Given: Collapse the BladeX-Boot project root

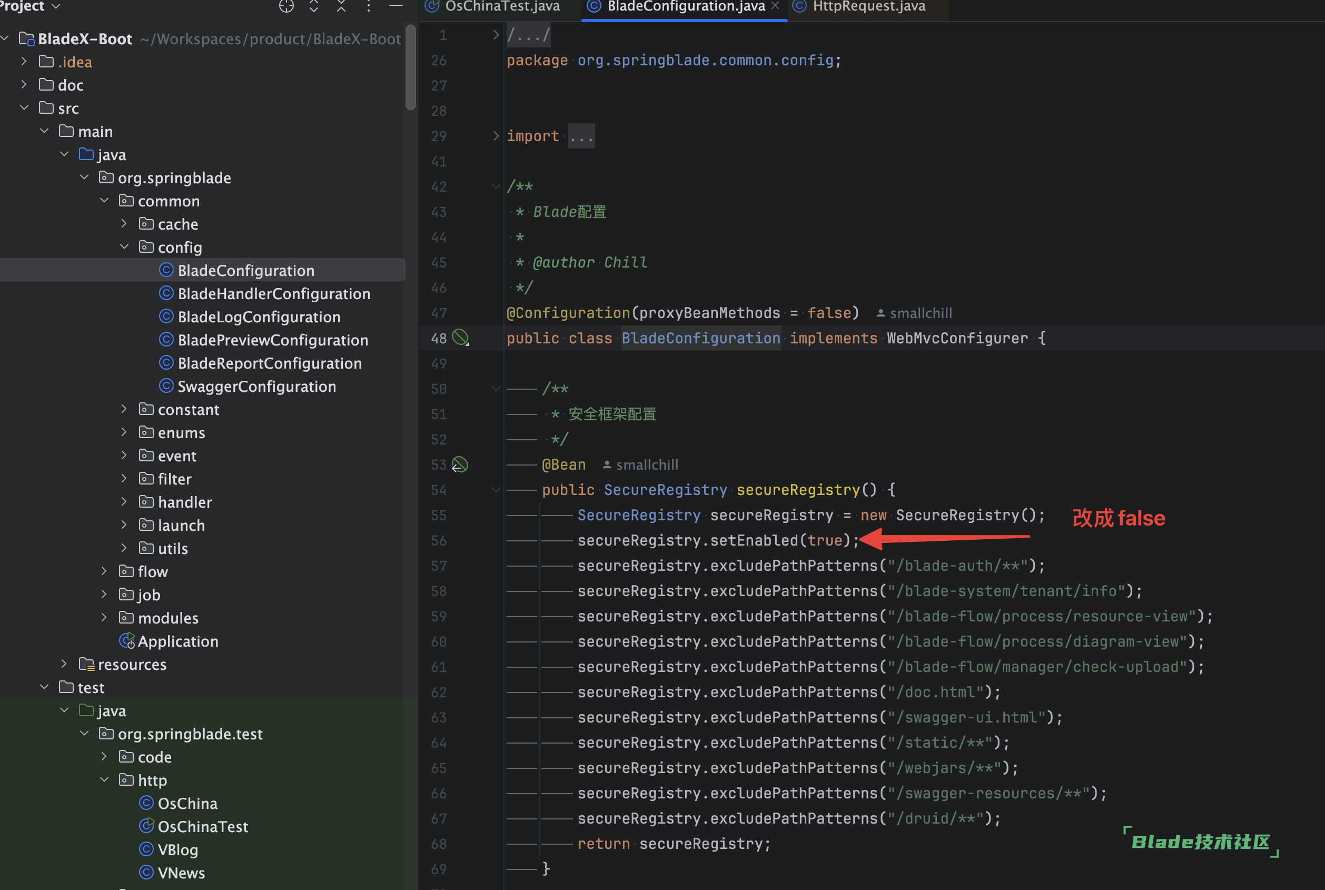Looking at the screenshot, I should (5, 38).
